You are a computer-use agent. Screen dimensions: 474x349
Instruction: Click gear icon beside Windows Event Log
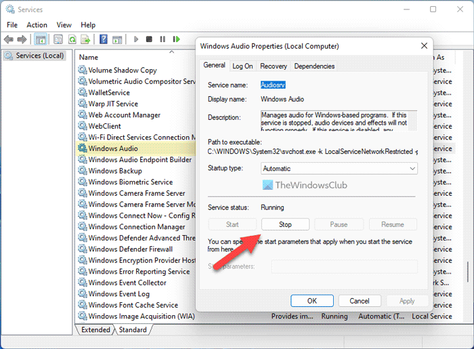[83, 293]
